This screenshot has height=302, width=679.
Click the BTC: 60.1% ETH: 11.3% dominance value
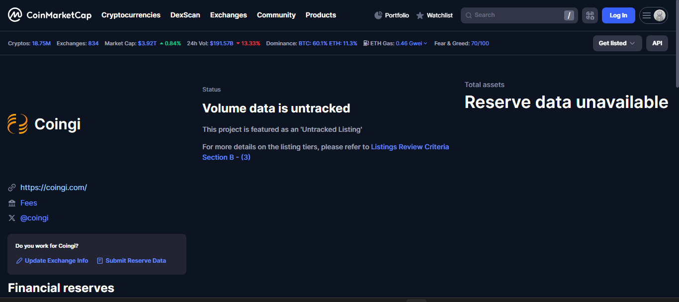click(328, 43)
